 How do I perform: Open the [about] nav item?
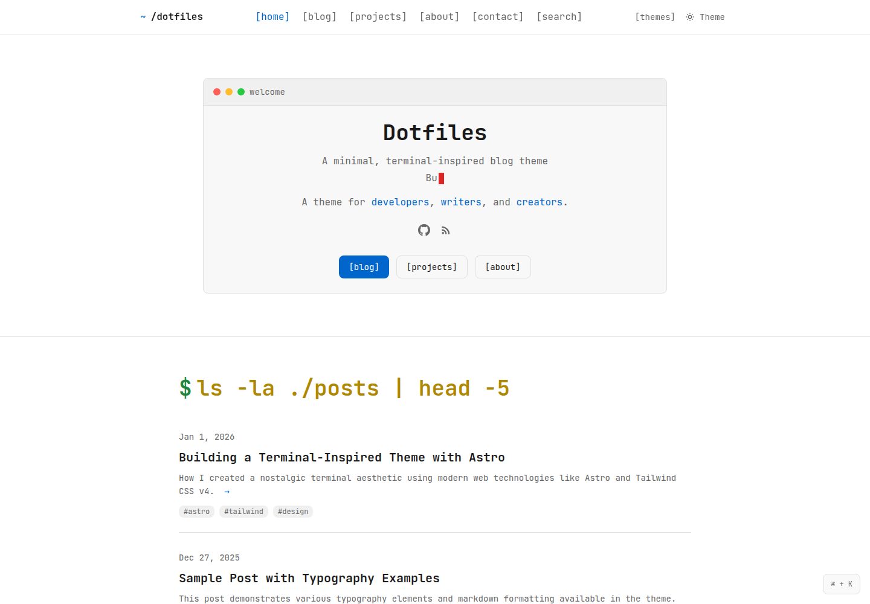[x=440, y=17]
